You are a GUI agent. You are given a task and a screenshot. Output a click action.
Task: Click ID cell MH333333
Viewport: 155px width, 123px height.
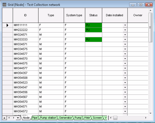(26, 40)
